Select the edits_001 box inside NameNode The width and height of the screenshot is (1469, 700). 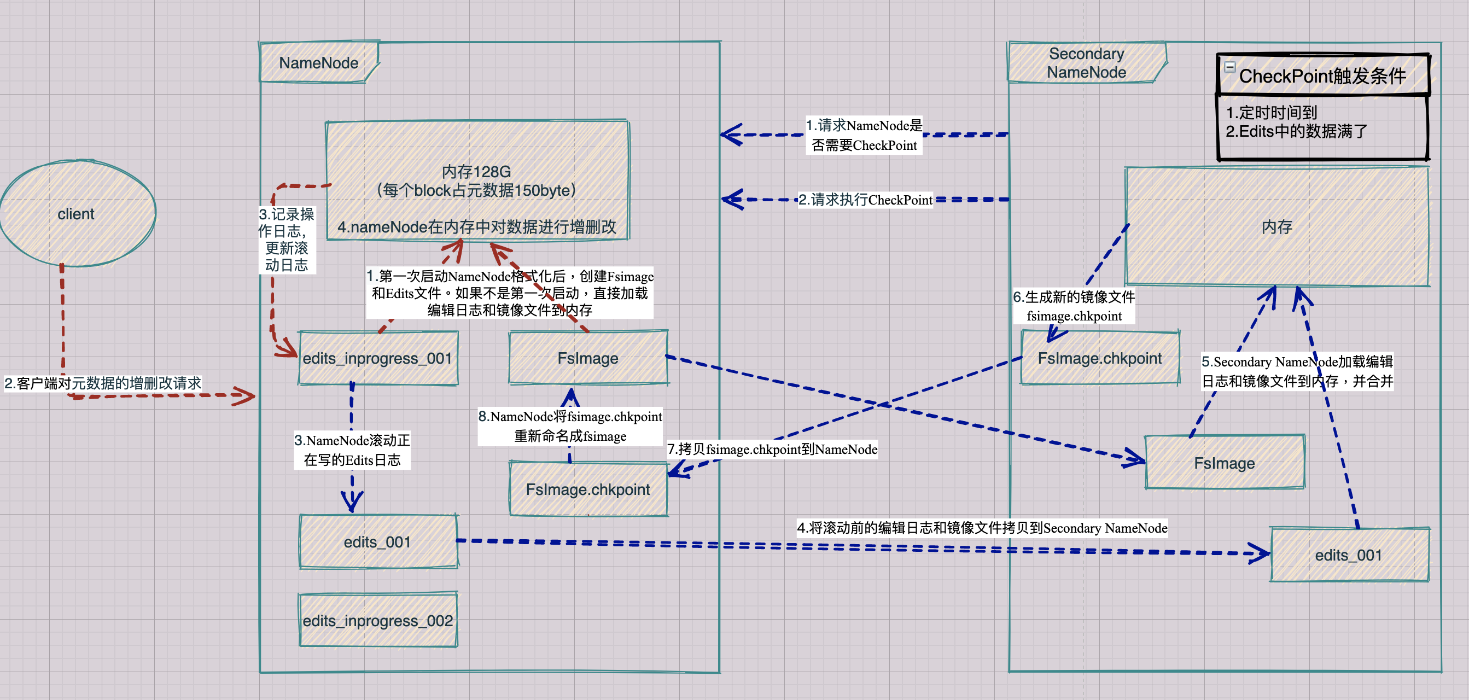[377, 541]
